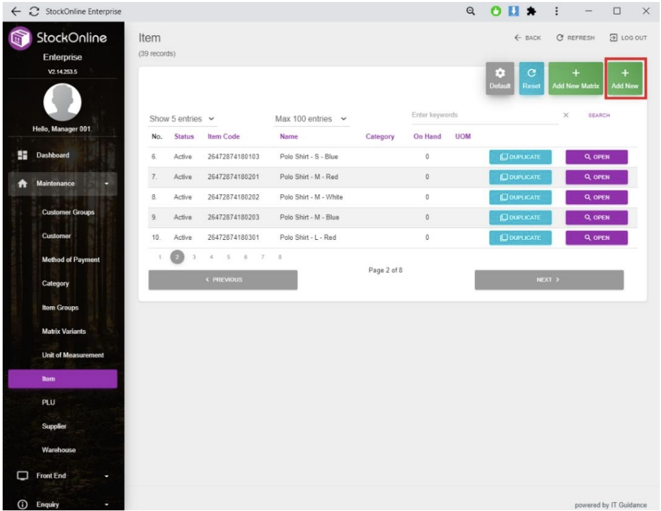The image size is (661, 511).
Task: Go to Dashboard in the sidebar
Action: [x=52, y=155]
